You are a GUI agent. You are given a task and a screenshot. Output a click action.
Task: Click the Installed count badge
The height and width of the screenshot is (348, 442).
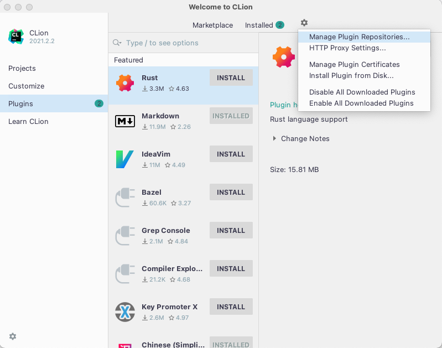(279, 25)
